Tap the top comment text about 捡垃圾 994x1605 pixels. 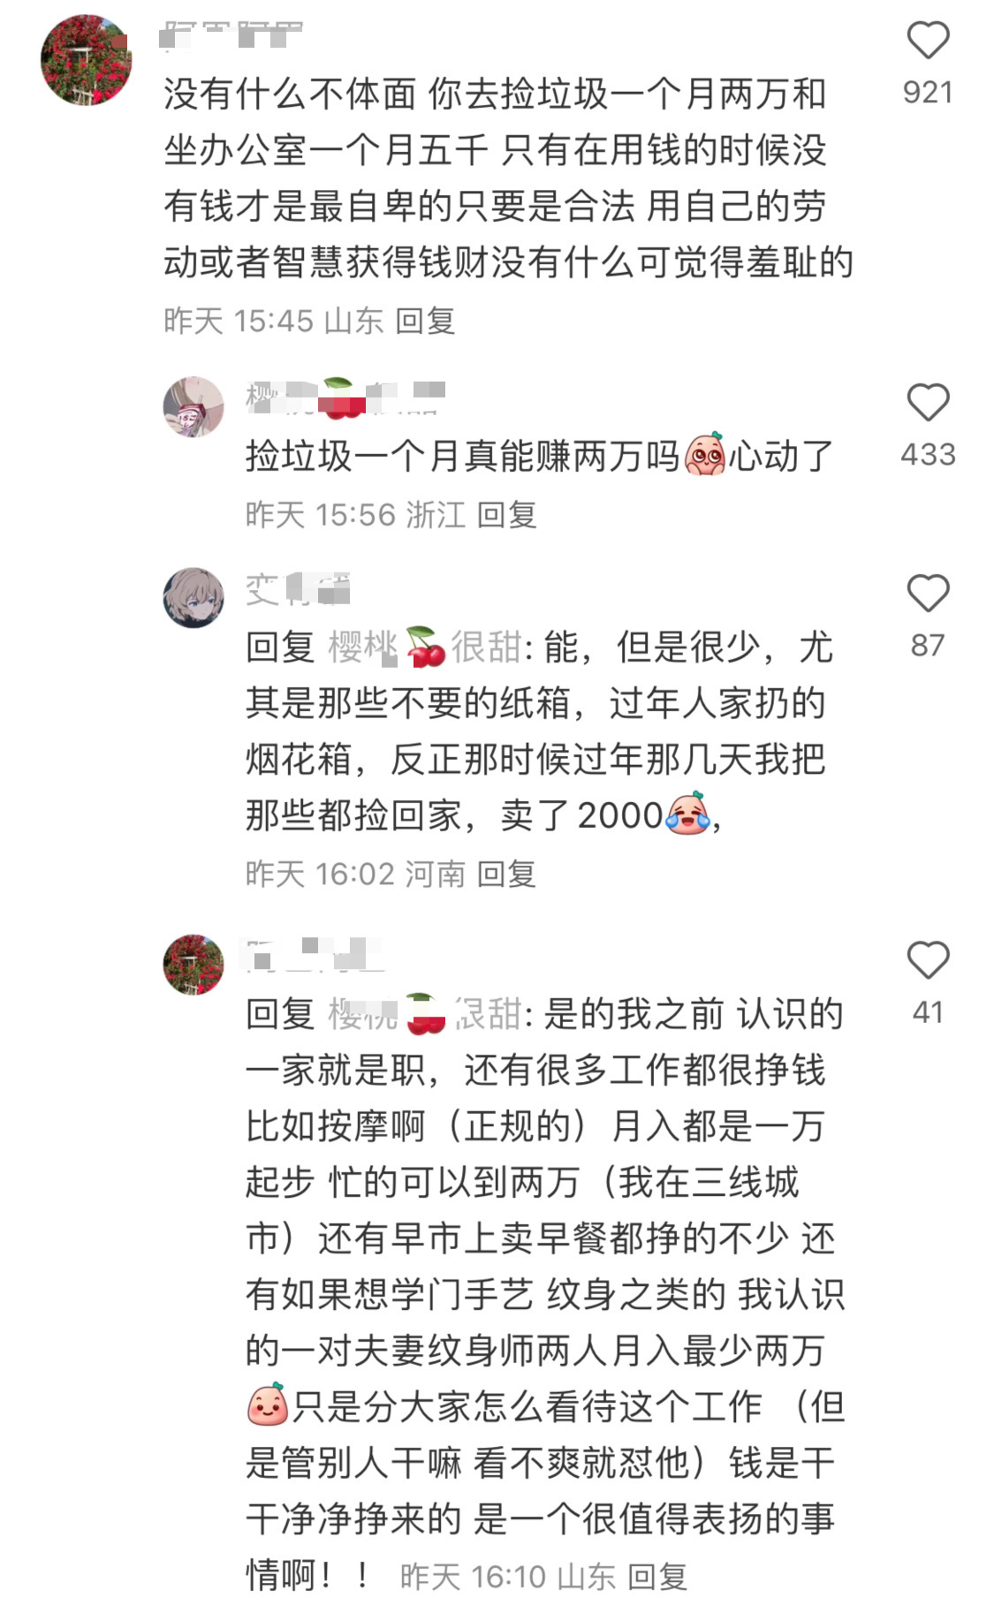click(x=508, y=178)
